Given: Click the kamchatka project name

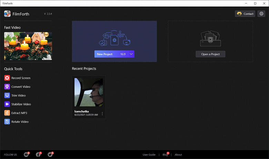Looking at the screenshot, I should tap(81, 112).
